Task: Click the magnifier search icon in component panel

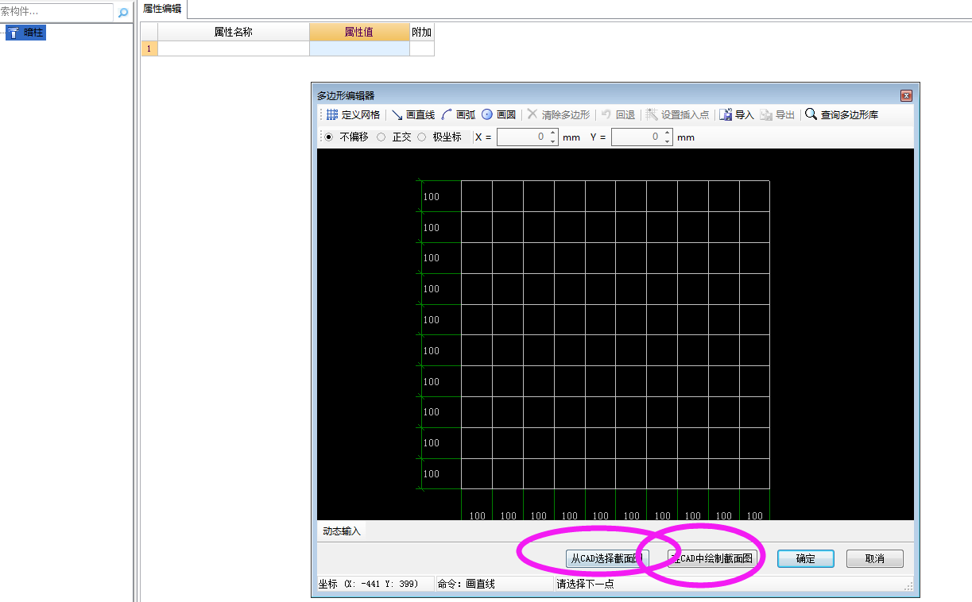Action: click(x=123, y=13)
